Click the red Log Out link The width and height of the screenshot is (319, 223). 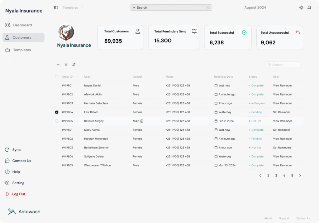click(x=18, y=194)
